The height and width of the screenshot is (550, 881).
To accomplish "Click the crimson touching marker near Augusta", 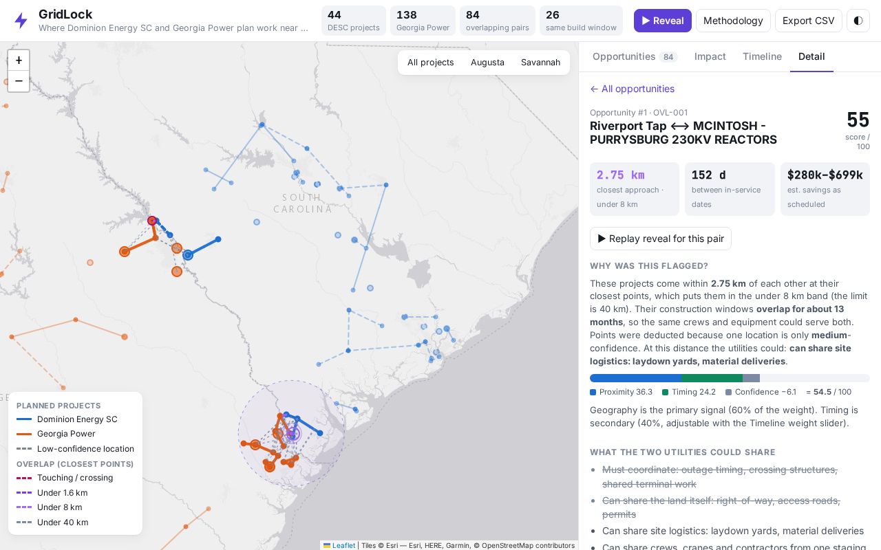I will point(152,221).
